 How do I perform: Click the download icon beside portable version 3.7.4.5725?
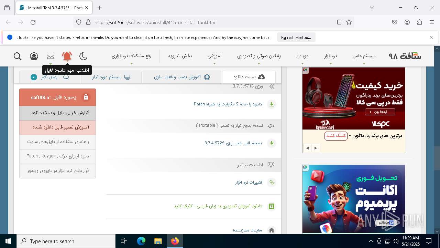[272, 143]
